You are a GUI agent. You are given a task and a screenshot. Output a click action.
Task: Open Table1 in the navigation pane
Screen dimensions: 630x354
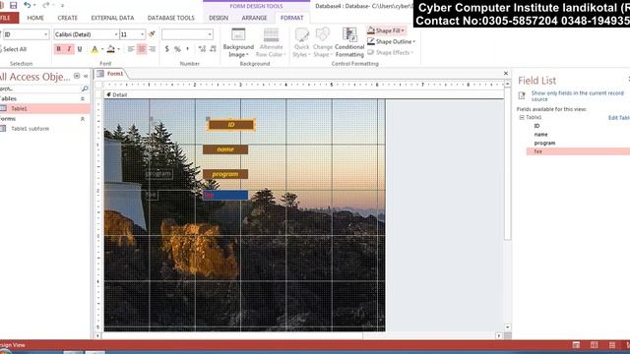(x=44, y=108)
